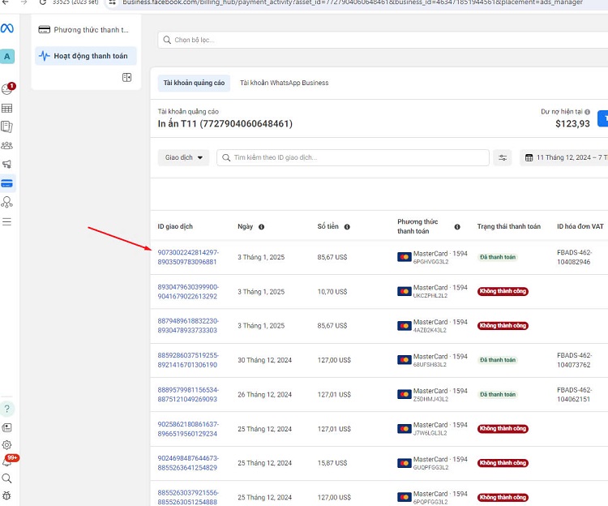
Task: Open the billing card icon in left sidebar
Action: 7,183
